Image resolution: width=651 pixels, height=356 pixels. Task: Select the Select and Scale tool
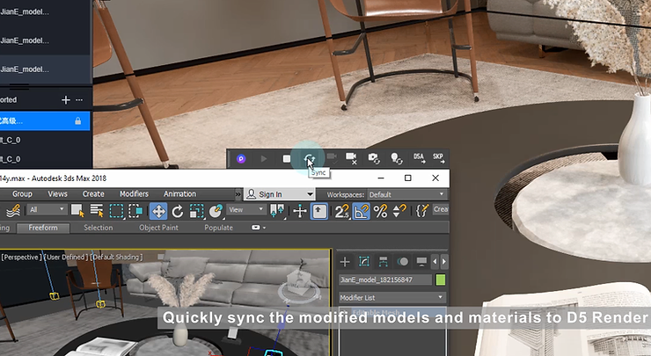click(196, 211)
